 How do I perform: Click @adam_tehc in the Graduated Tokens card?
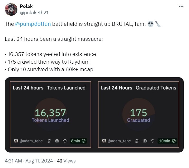pyautogui.click(x=119, y=141)
